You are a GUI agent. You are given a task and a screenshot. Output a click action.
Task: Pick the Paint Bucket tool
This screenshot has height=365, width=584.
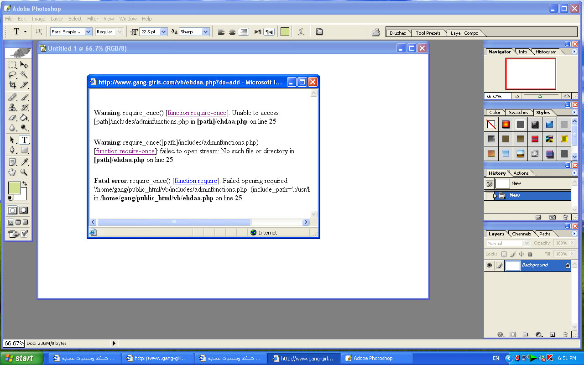click(x=24, y=118)
